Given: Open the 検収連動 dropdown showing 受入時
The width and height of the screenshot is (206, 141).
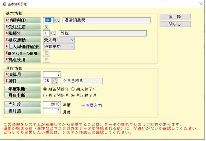Looking at the screenshot, I should pos(59,40).
